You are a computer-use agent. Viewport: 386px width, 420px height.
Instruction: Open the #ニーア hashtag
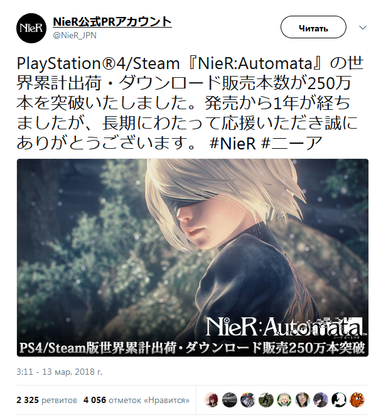(291, 143)
